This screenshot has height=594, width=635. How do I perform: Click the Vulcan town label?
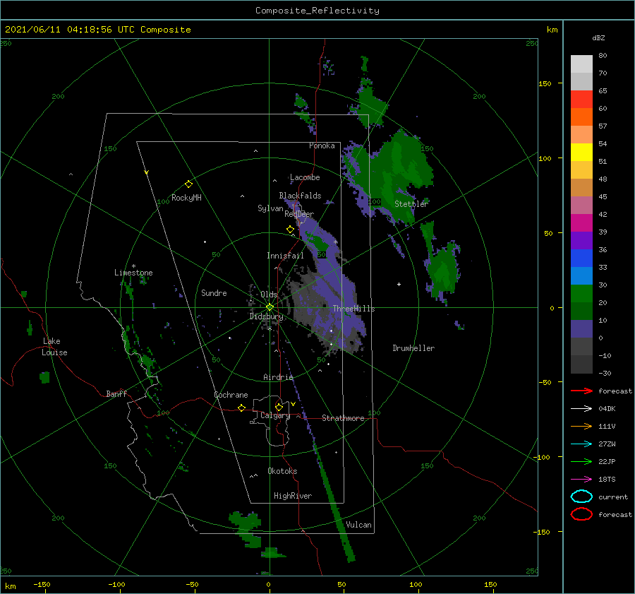(x=359, y=525)
